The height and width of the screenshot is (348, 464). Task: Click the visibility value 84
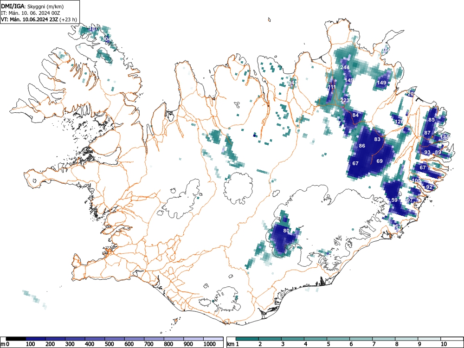point(356,115)
